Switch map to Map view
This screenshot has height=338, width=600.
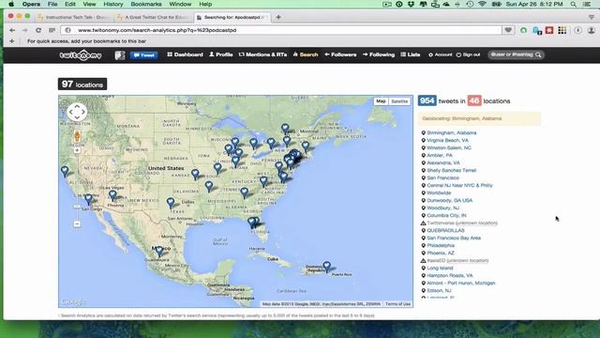point(381,101)
